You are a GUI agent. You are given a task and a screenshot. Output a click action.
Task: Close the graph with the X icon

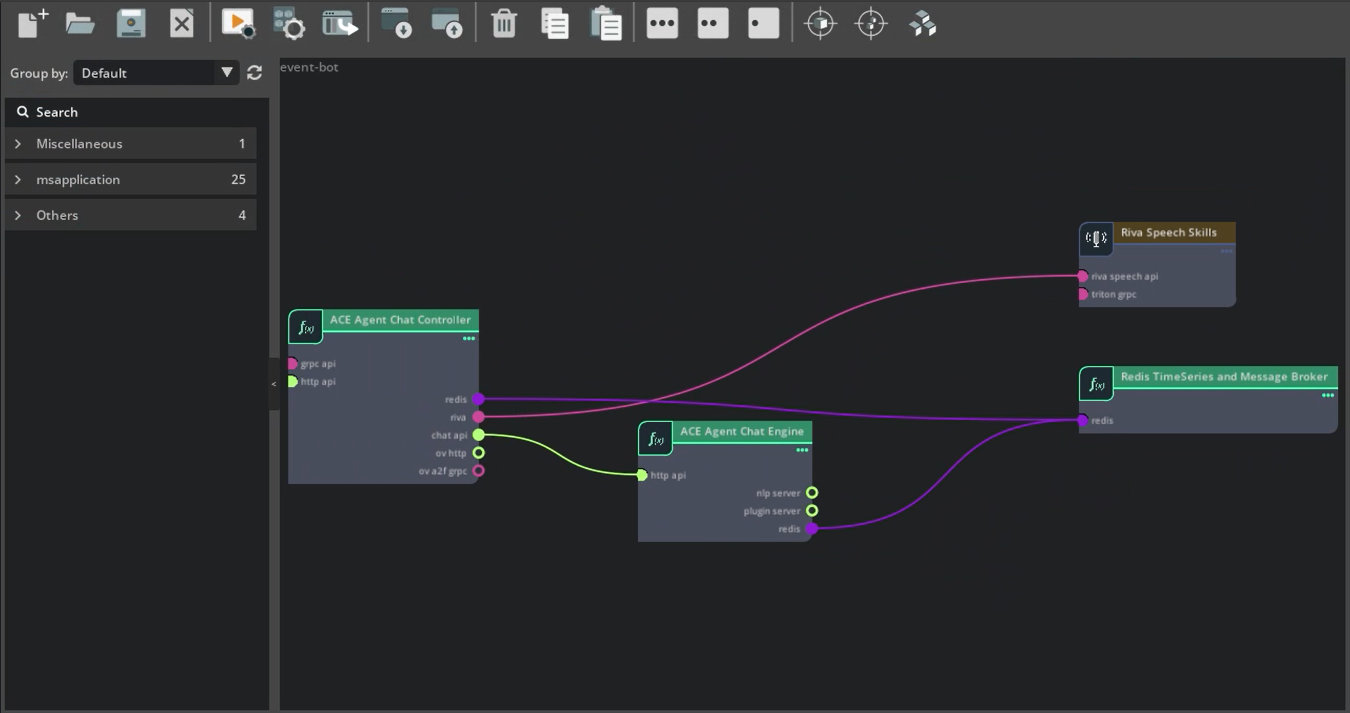click(182, 24)
